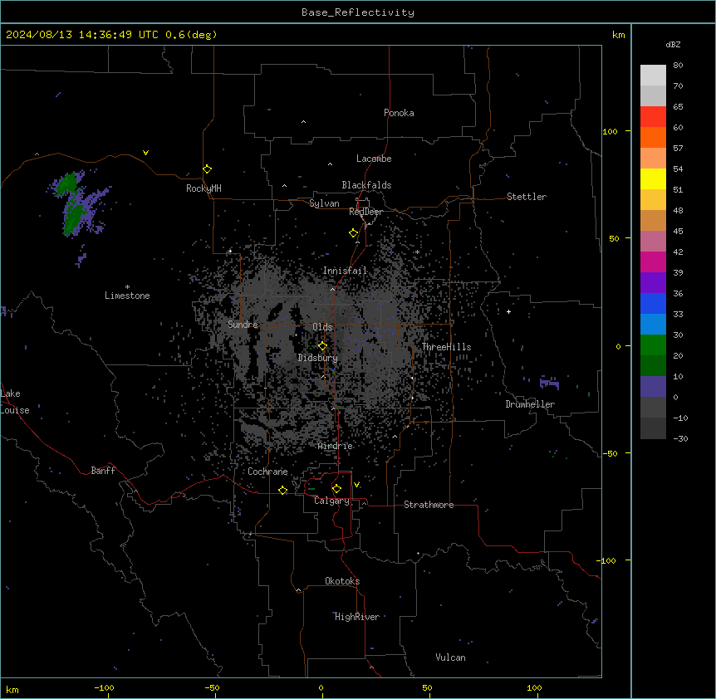Pick the light blue 33-30 dBZ swatch
This screenshot has height=699, width=716.
(x=653, y=325)
